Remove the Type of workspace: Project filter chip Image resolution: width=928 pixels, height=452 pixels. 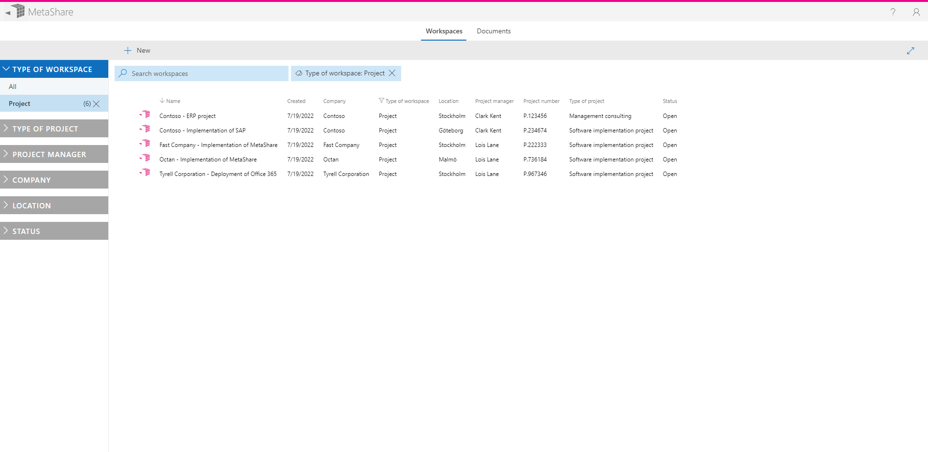392,73
